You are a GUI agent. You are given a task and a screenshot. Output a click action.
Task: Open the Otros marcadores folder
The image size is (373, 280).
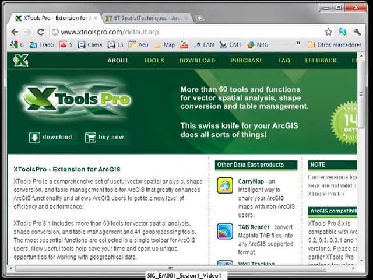[335, 44]
